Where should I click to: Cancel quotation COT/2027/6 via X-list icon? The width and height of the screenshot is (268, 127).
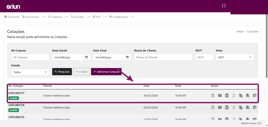[x=255, y=107]
